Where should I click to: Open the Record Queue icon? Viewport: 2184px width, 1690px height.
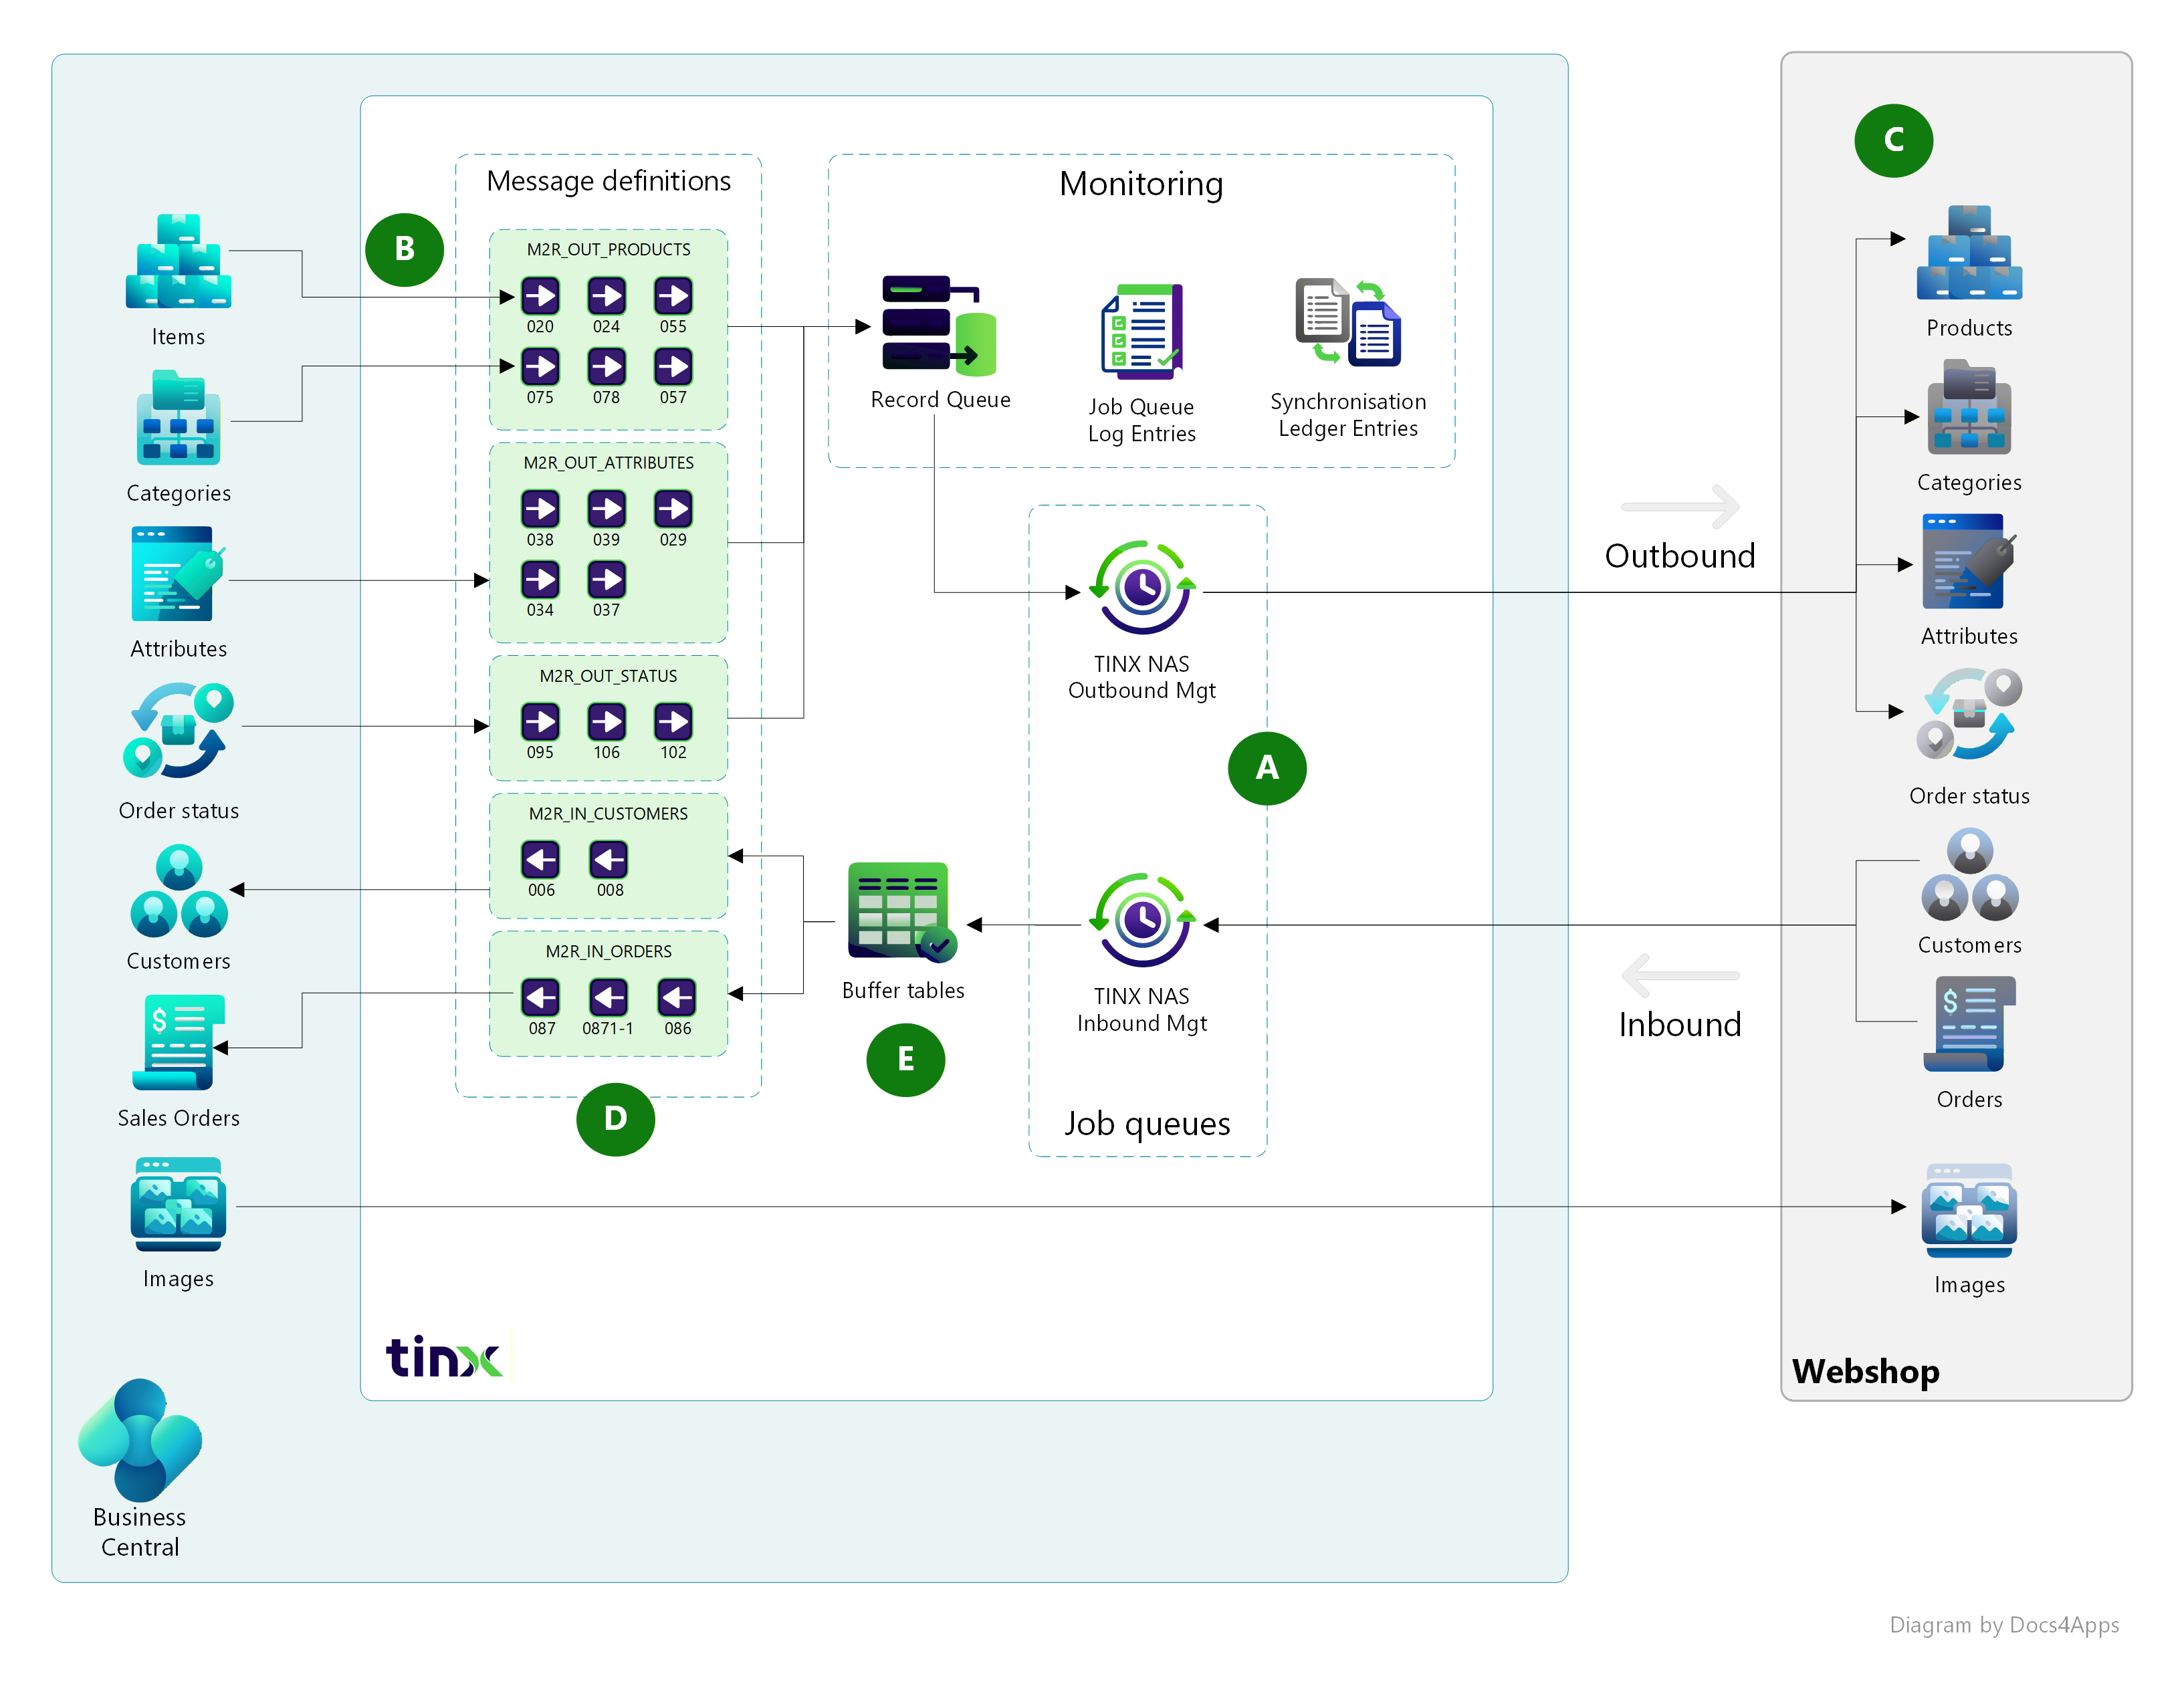click(939, 326)
